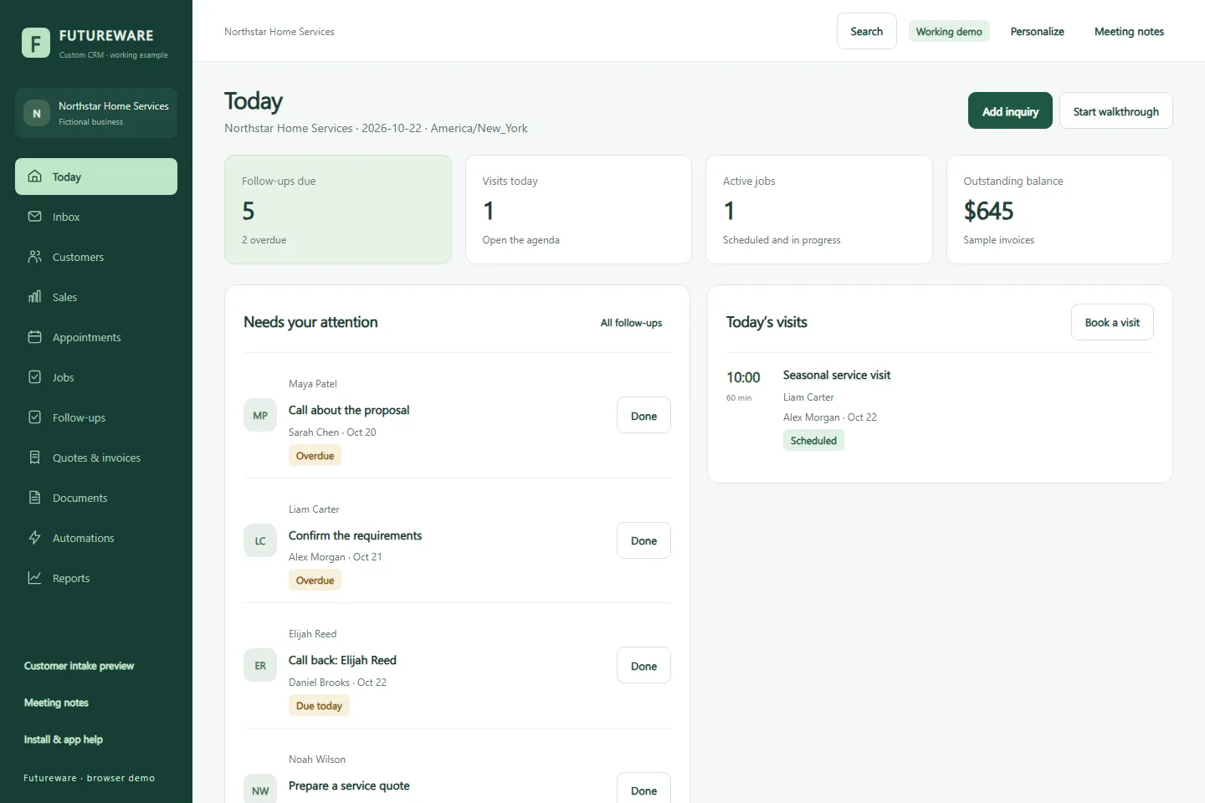Mark 'Call back: Elijah Reed' as Done
This screenshot has height=803, width=1205.
tap(644, 665)
